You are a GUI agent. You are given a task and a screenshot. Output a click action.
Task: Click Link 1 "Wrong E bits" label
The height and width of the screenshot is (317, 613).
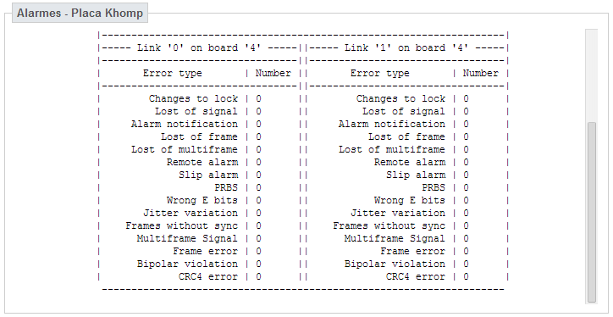point(409,200)
